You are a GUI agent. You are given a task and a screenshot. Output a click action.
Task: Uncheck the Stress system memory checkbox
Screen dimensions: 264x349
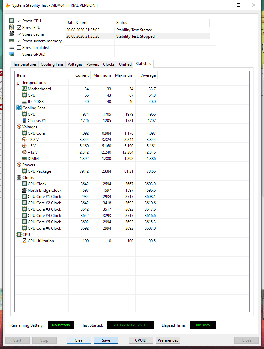click(19, 41)
